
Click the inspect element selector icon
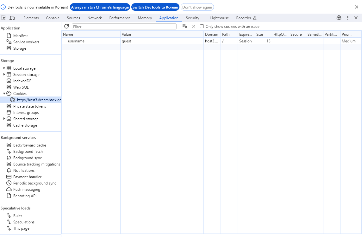[x=3, y=18]
